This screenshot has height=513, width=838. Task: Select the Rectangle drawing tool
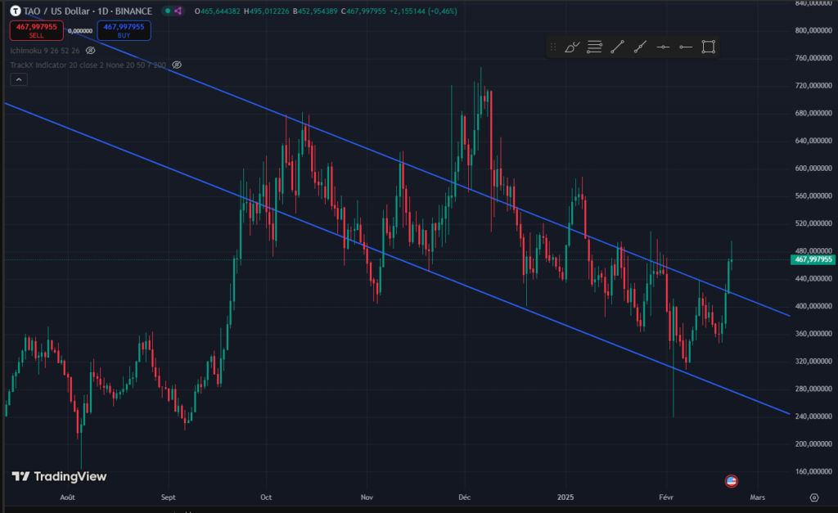click(x=708, y=47)
